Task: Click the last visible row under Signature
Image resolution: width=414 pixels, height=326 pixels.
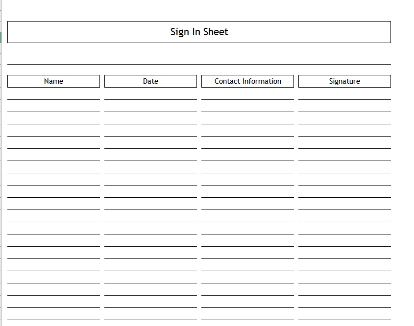Action: pyautogui.click(x=344, y=314)
